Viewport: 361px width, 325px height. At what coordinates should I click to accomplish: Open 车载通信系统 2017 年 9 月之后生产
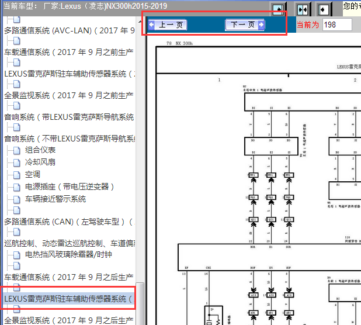(69, 277)
